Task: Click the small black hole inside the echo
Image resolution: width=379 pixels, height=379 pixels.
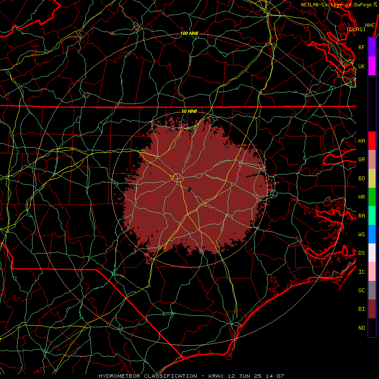Action: click(189, 189)
